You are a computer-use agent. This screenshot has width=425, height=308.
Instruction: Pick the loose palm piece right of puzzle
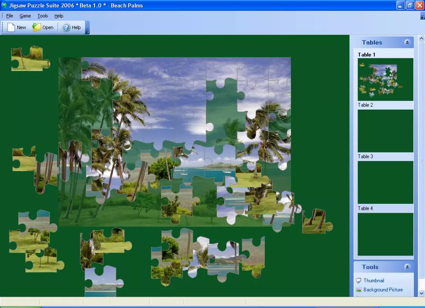click(316, 221)
